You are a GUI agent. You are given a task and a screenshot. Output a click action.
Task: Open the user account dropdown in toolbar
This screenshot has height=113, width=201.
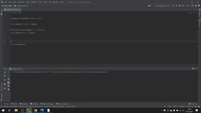(x=150, y=6)
